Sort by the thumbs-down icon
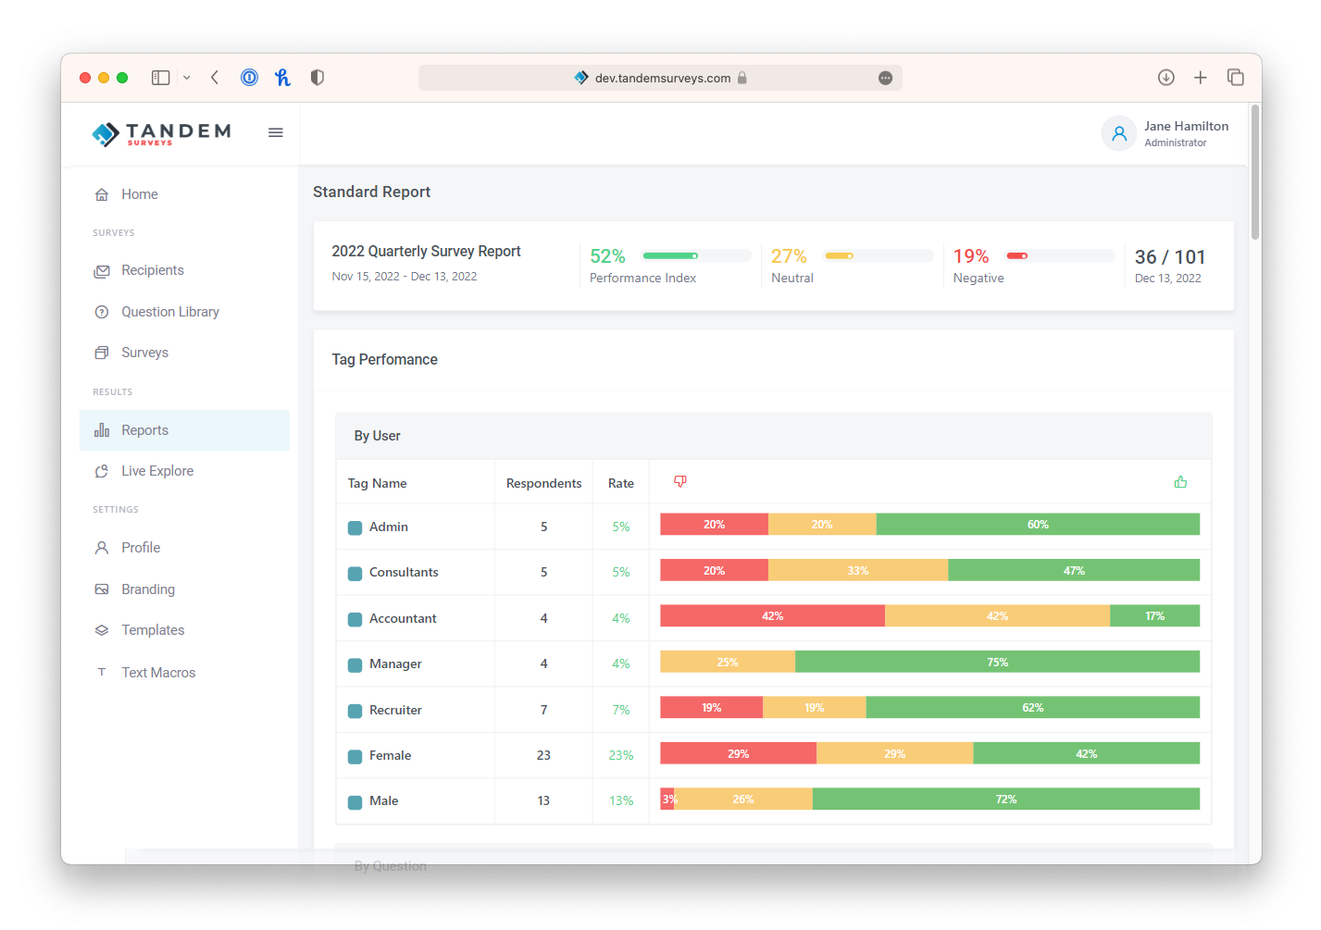1321x930 pixels. (680, 481)
